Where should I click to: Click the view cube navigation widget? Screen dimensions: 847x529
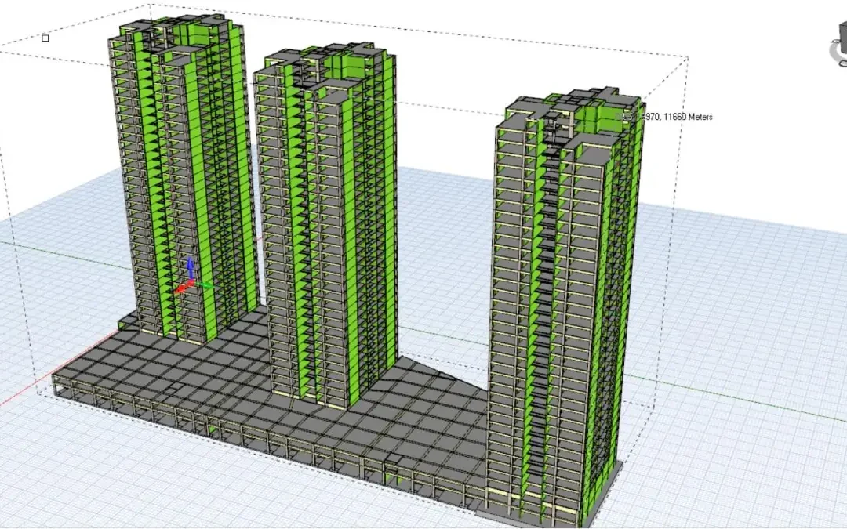coord(838,42)
